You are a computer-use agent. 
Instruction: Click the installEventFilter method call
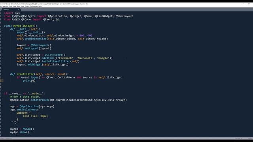pos(56,61)
